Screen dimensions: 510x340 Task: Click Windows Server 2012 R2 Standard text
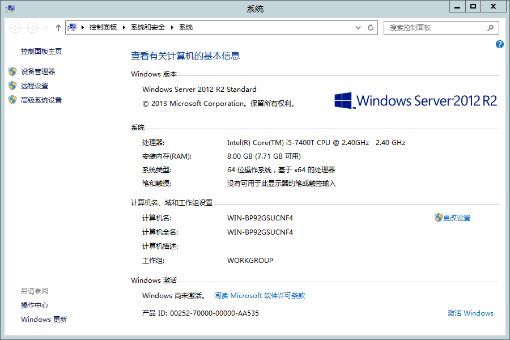pos(199,90)
